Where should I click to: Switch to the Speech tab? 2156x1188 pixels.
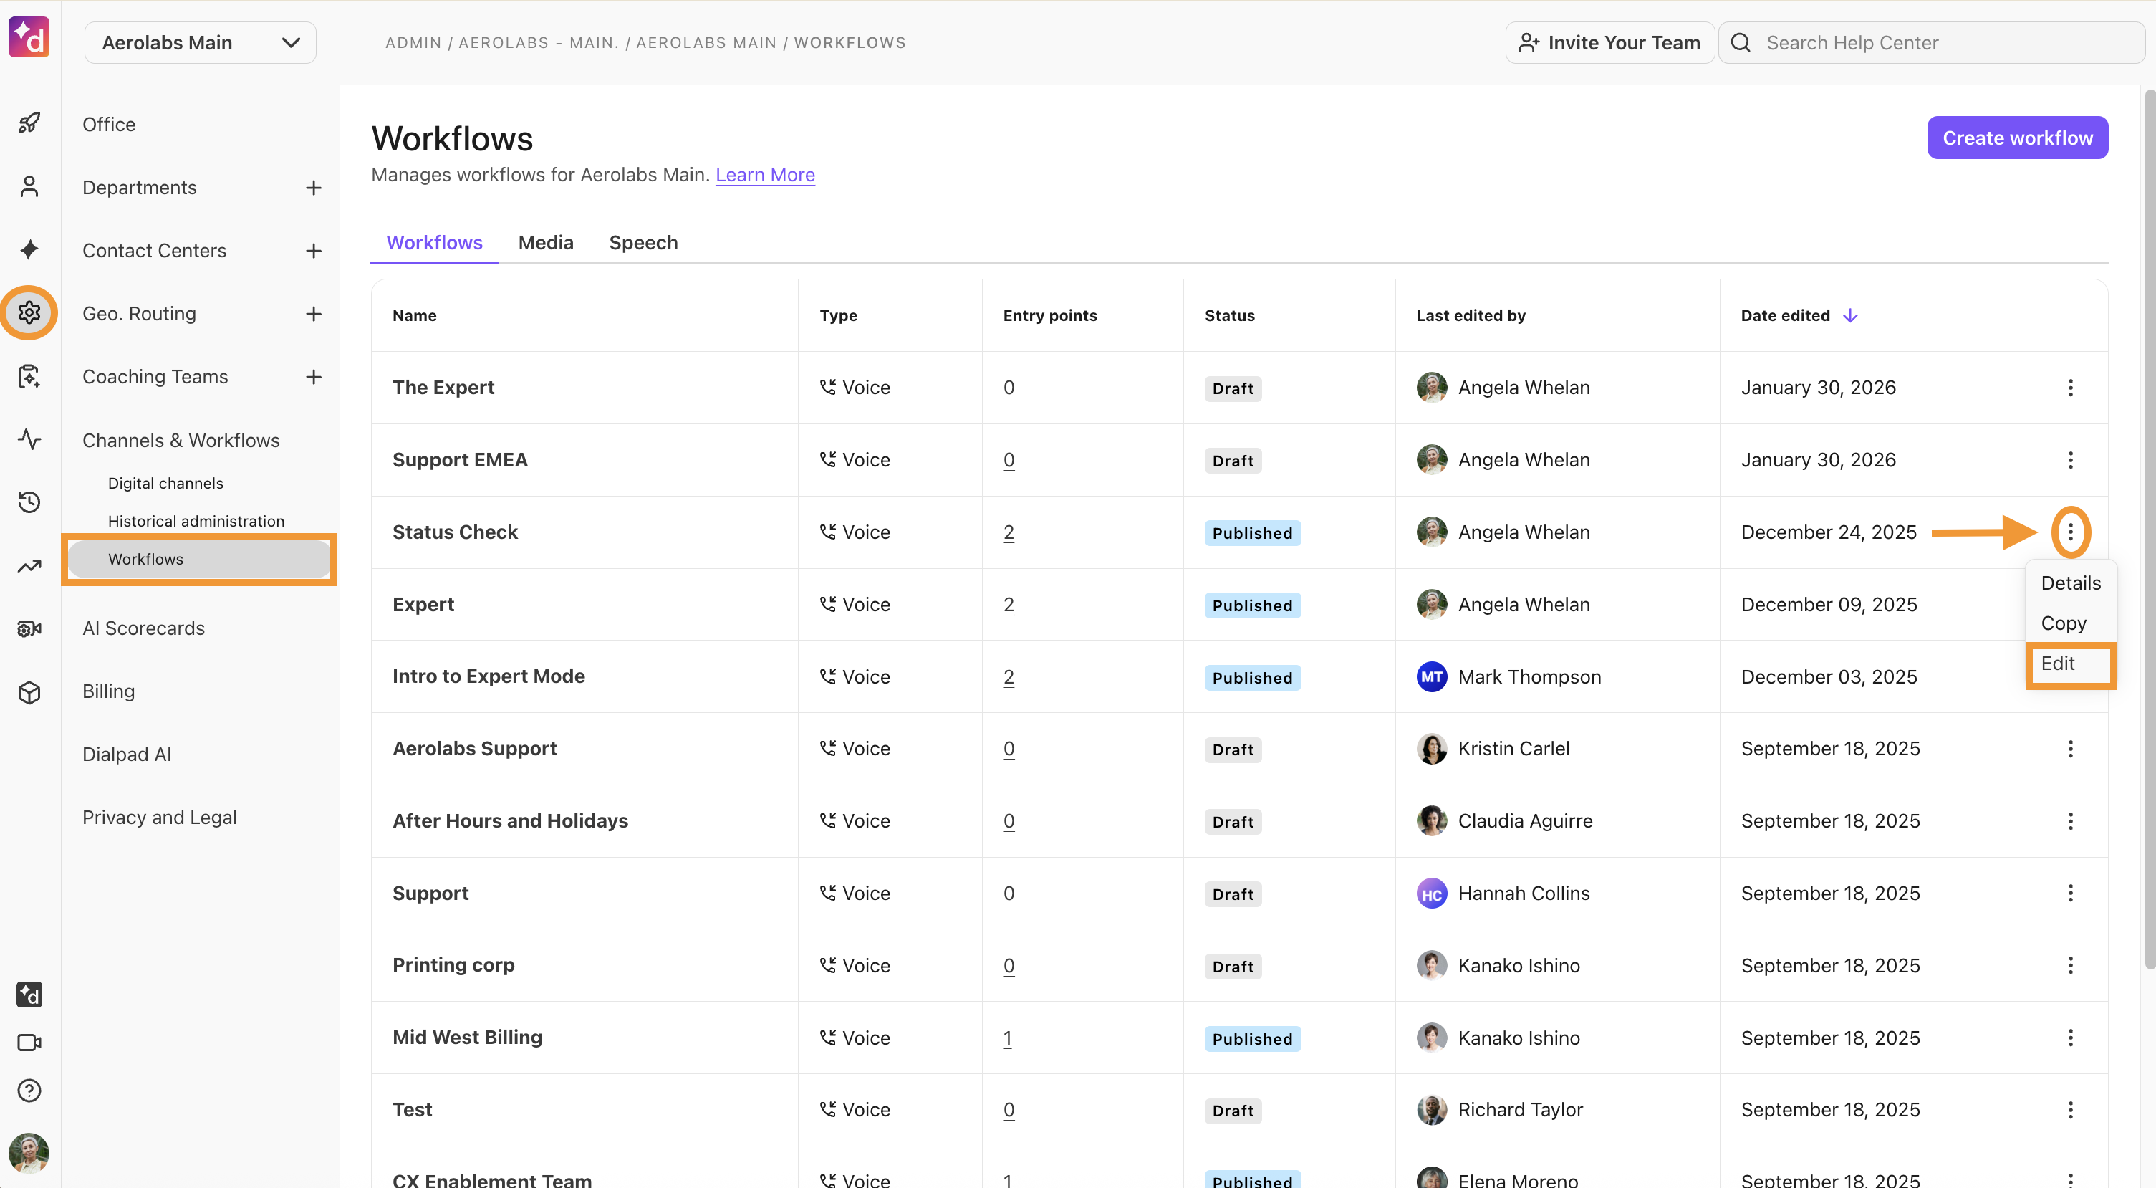click(643, 243)
